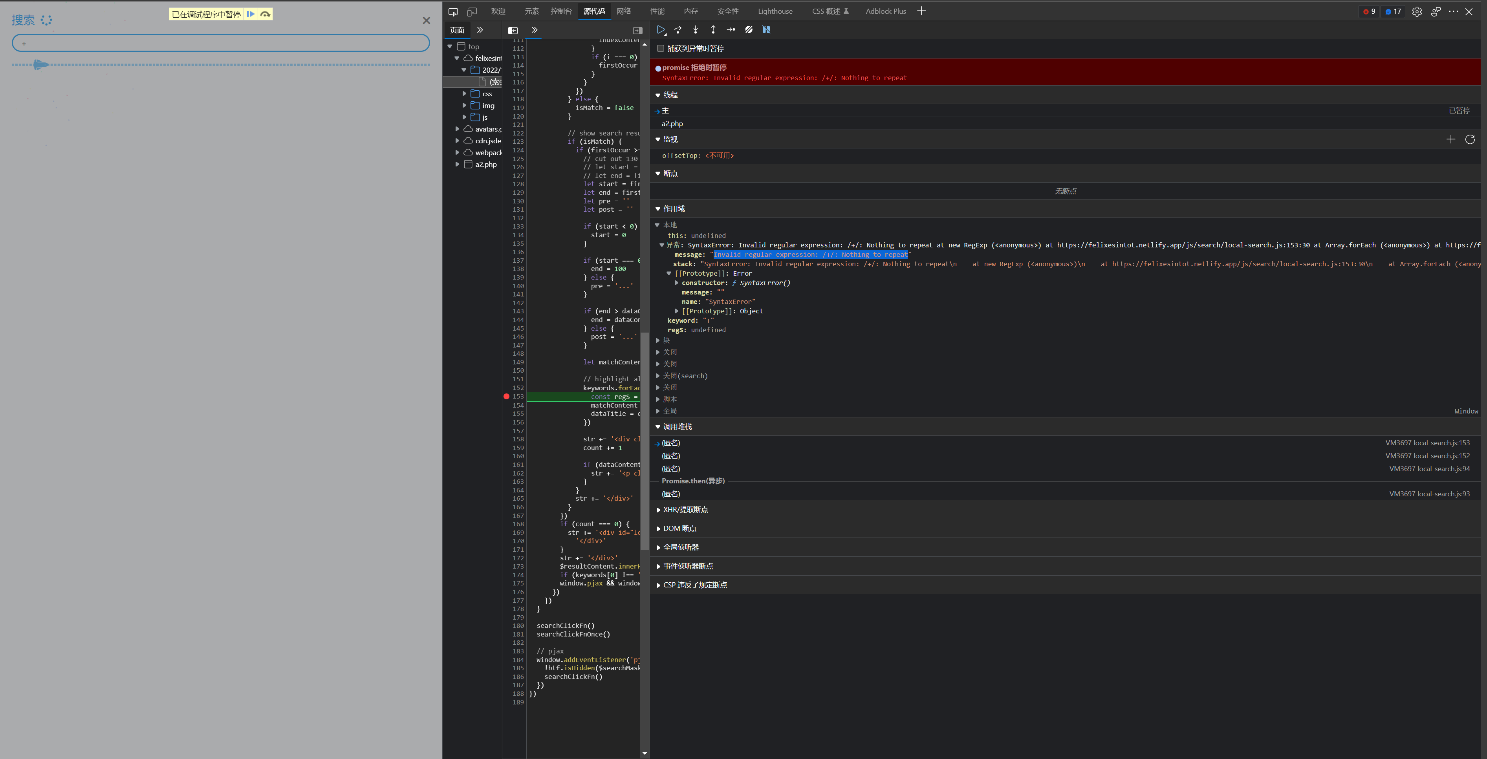
Task: Select call stack frame local-search.js:94
Action: [x=1065, y=469]
